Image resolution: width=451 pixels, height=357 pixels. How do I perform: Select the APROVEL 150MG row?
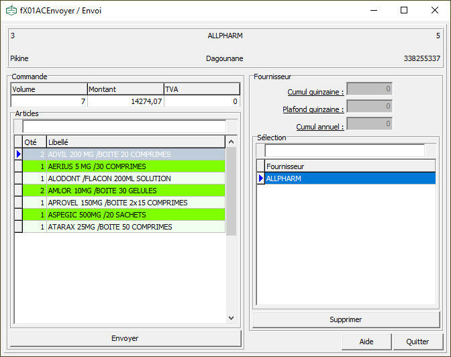click(124, 203)
